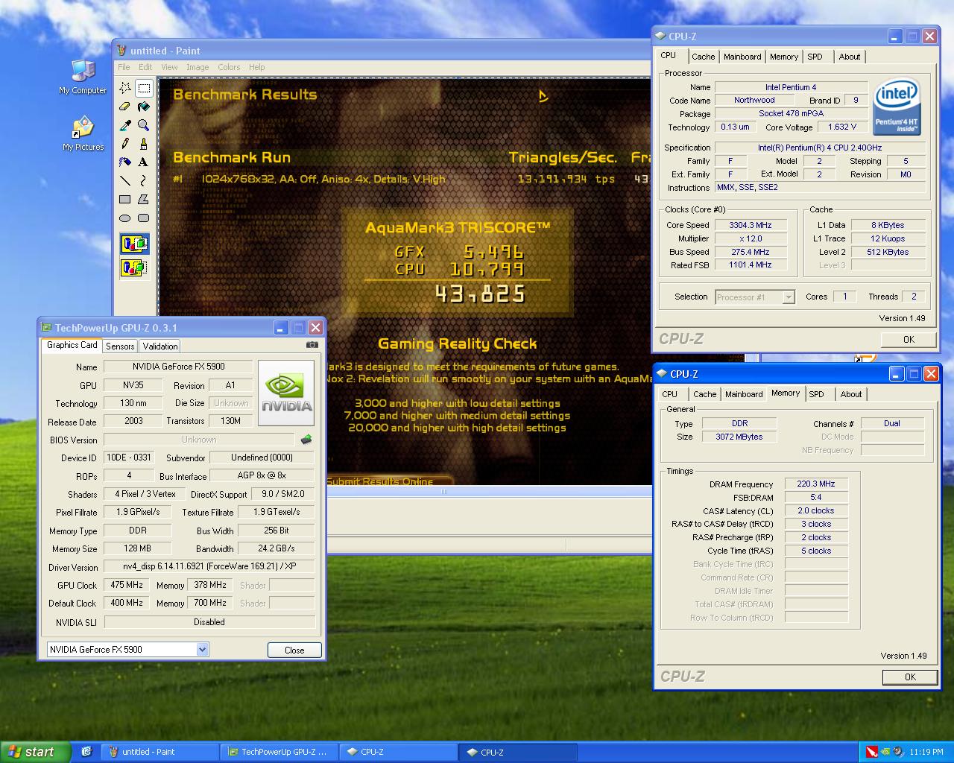
Task: Select the Free-Form Select tool in Paint
Action: [125, 88]
